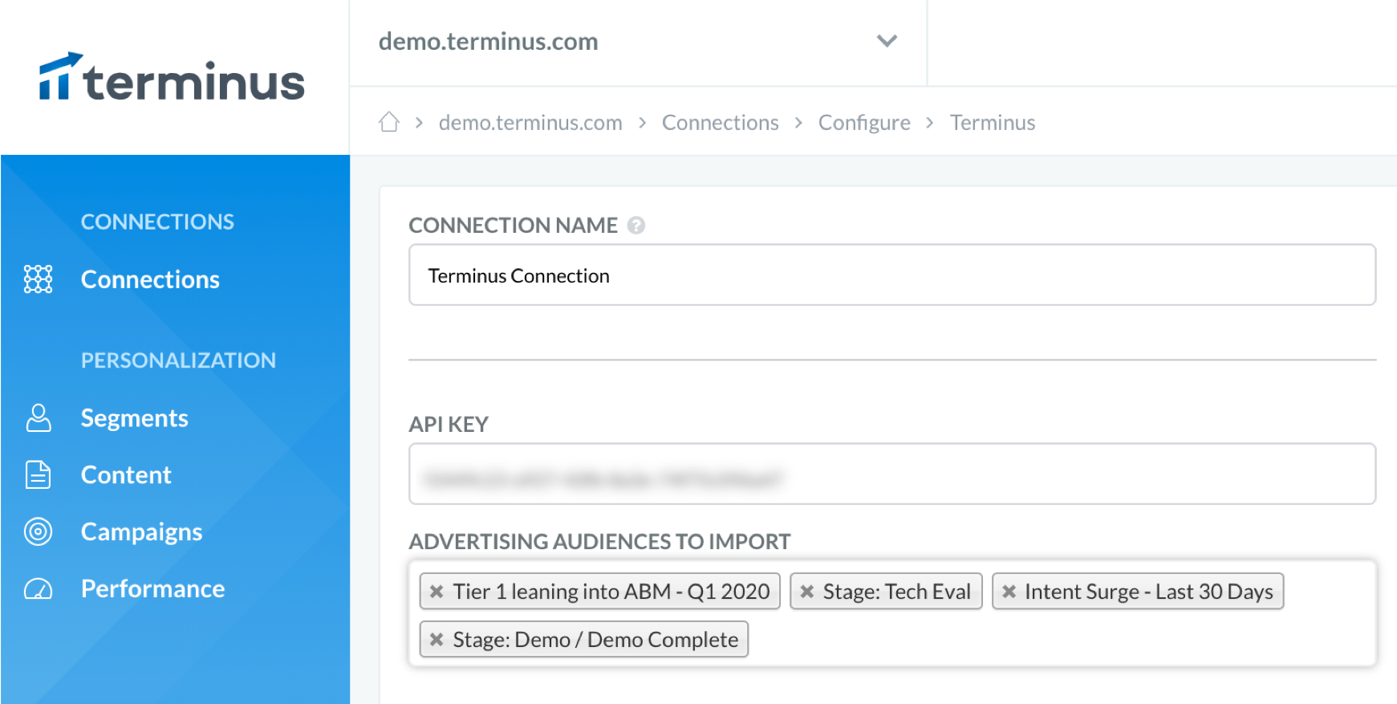
Task: Click the CONNECTION NAME label
Action: point(514,226)
